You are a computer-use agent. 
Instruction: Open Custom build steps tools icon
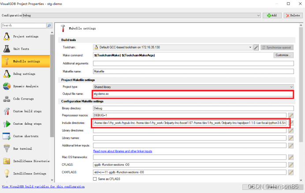(x=7, y=111)
